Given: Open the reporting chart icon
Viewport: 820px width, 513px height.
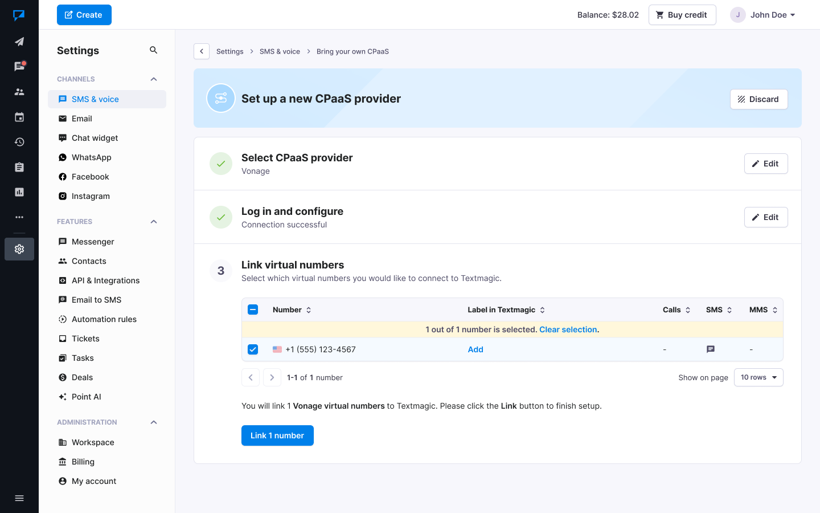Looking at the screenshot, I should [19, 192].
